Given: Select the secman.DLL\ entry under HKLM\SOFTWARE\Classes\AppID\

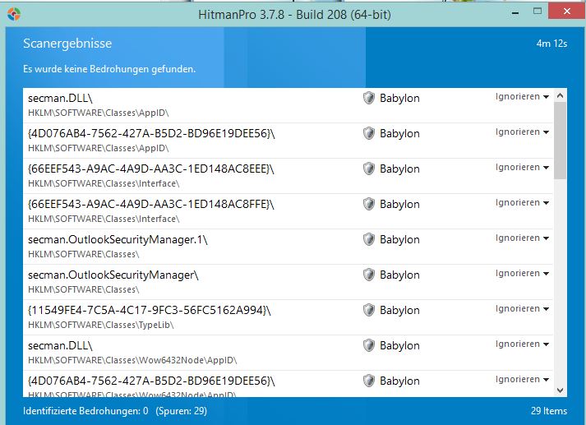Looking at the screenshot, I should (x=288, y=105).
